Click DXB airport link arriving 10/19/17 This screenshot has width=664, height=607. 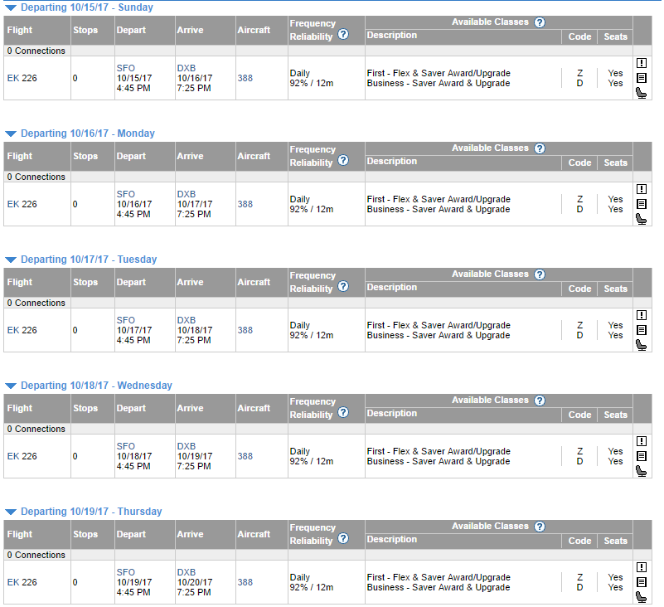point(187,446)
